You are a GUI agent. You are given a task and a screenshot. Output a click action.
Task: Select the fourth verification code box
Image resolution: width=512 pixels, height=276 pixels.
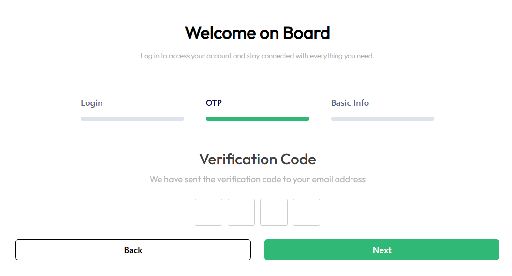307,212
